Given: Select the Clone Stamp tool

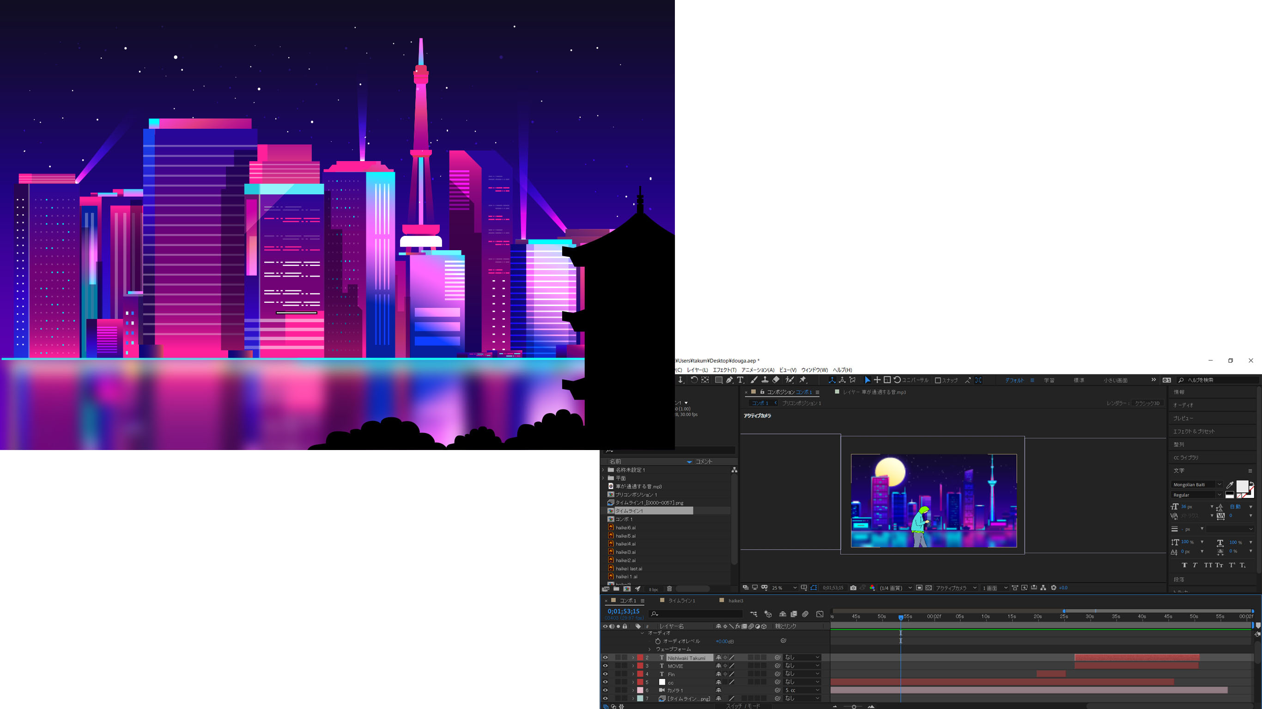Looking at the screenshot, I should tap(765, 380).
